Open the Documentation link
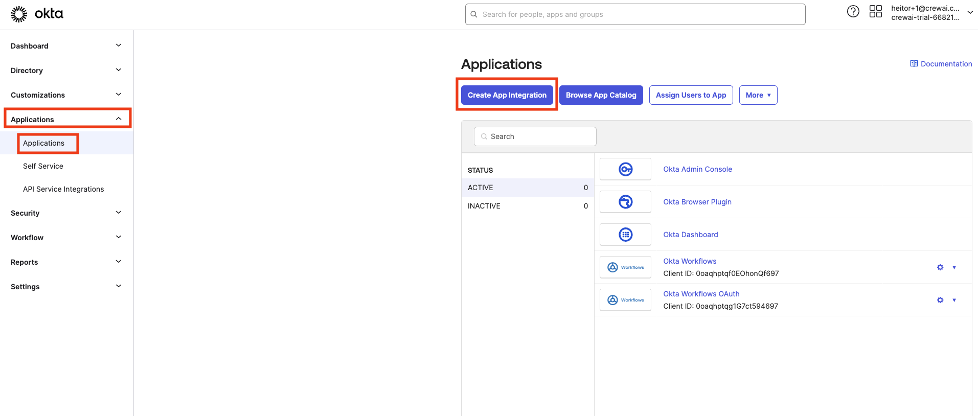 (x=946, y=64)
